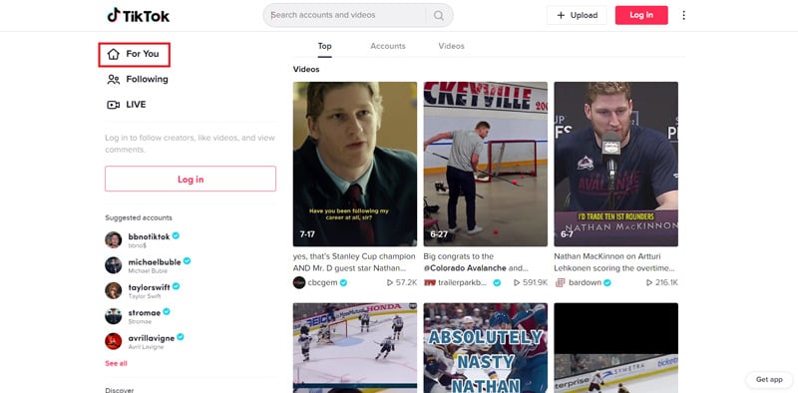
Task: Click verified badge next to taylorswift
Action: pyautogui.click(x=177, y=286)
